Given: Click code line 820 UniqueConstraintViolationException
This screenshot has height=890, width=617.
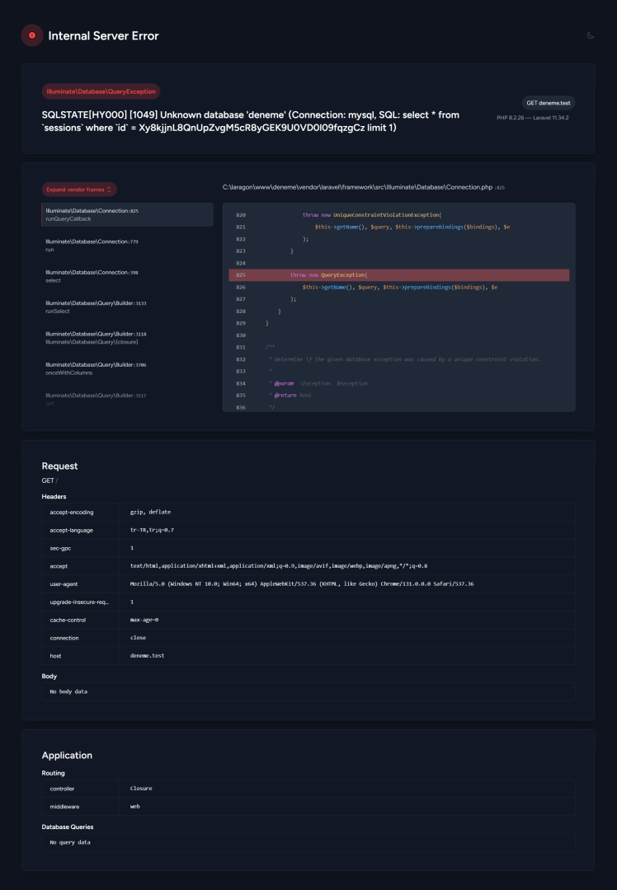Looking at the screenshot, I should click(371, 215).
